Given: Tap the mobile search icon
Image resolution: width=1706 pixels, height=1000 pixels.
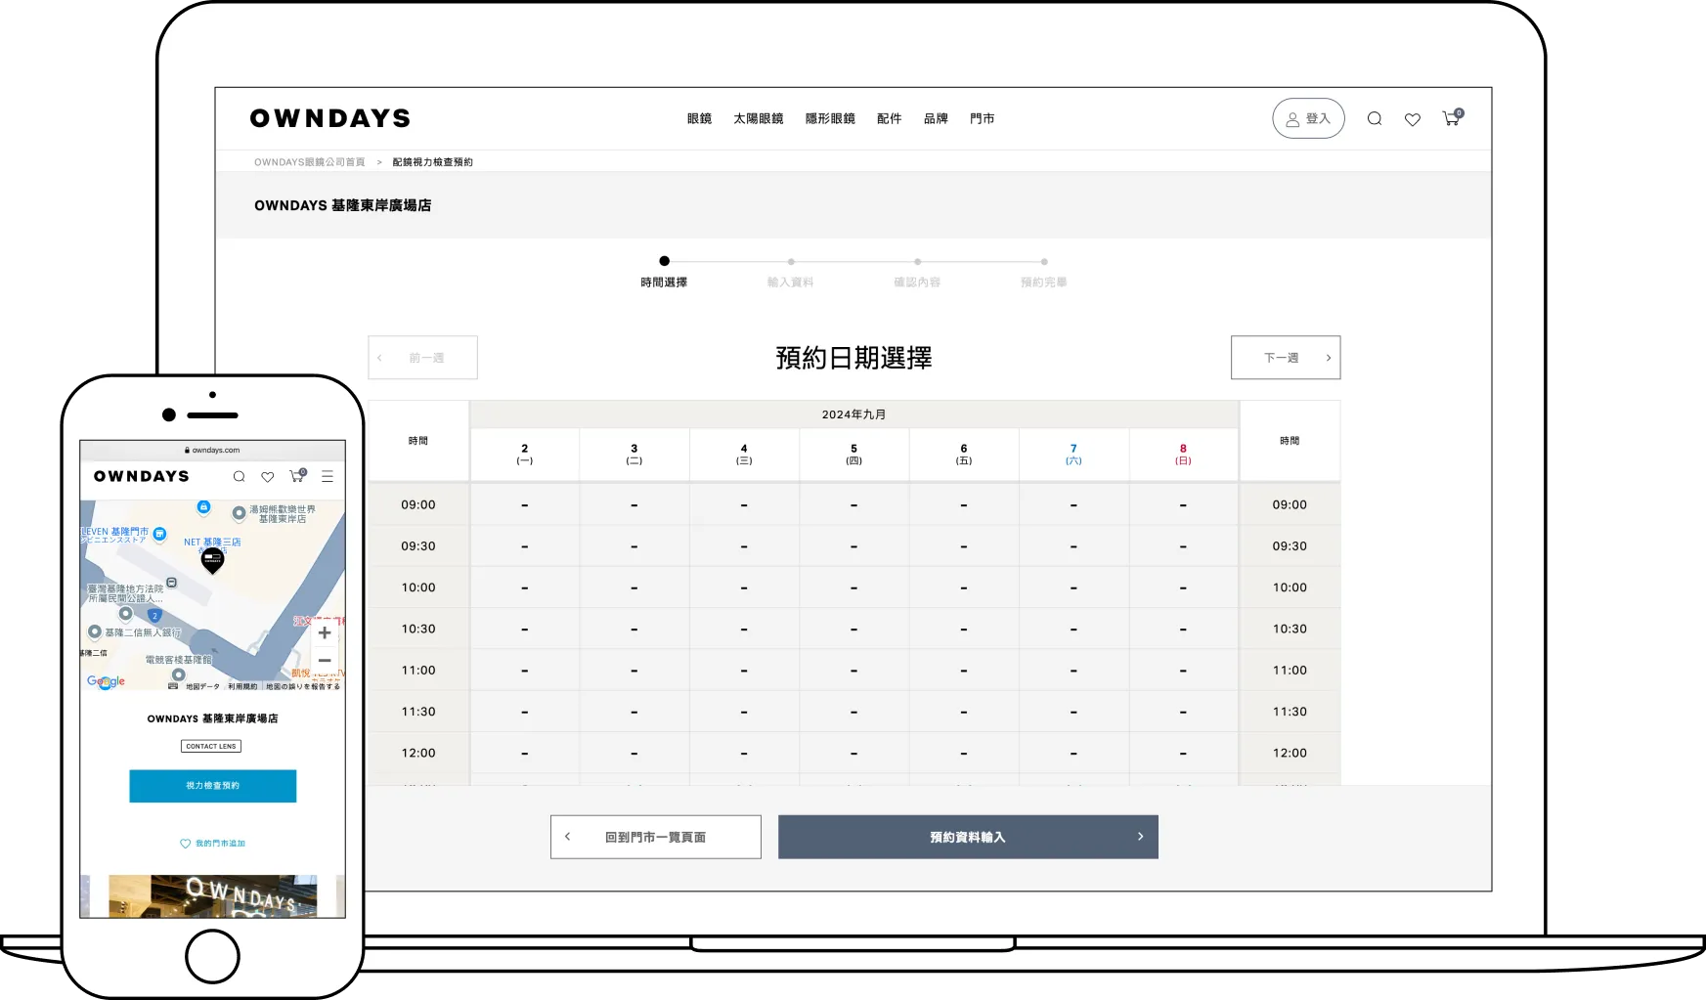Looking at the screenshot, I should point(239,476).
